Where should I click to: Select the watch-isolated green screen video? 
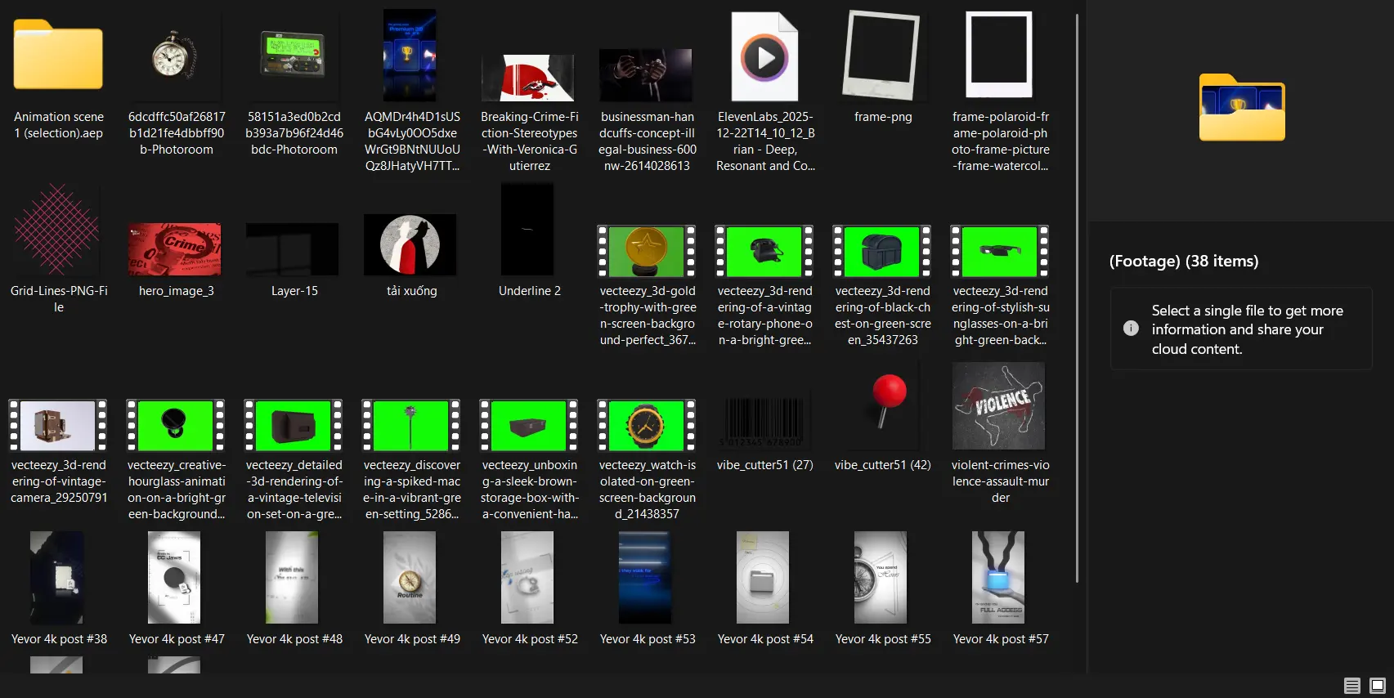point(647,426)
